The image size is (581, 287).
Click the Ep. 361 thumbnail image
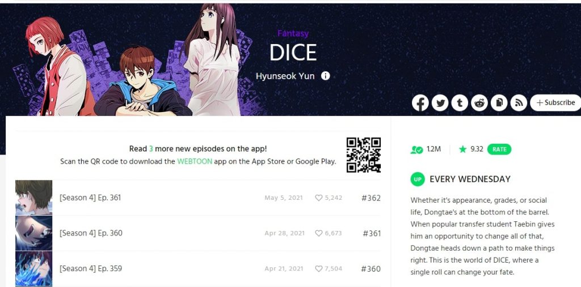pos(33,198)
